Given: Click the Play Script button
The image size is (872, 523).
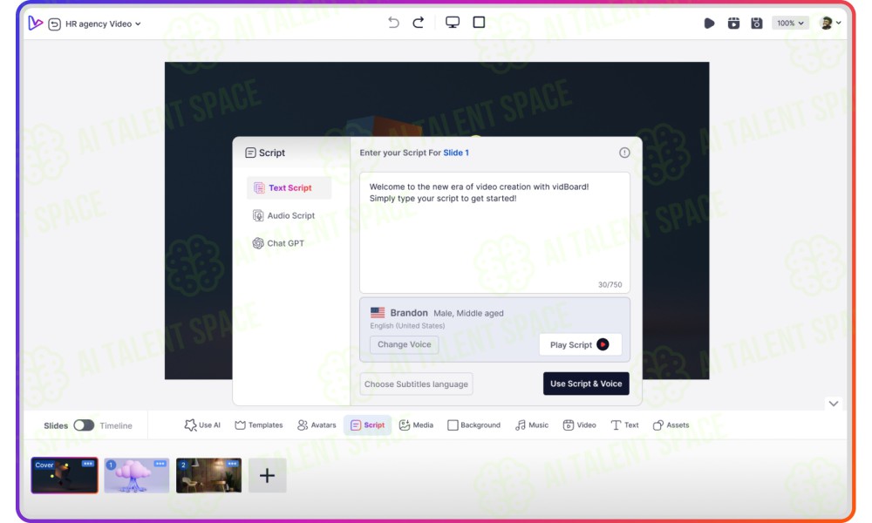Looking at the screenshot, I should pos(580,344).
